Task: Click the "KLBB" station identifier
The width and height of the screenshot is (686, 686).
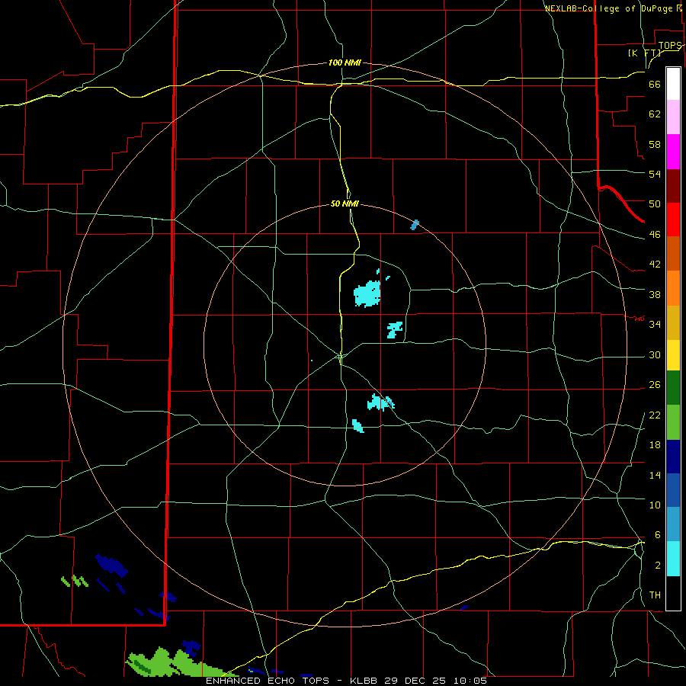Action: pyautogui.click(x=364, y=681)
